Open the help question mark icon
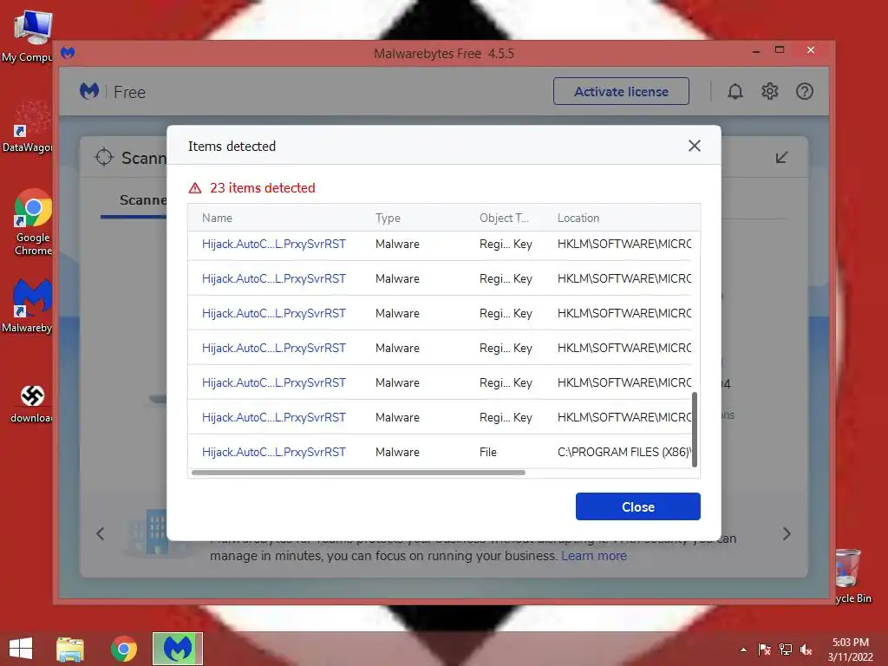The image size is (888, 666). tap(804, 91)
